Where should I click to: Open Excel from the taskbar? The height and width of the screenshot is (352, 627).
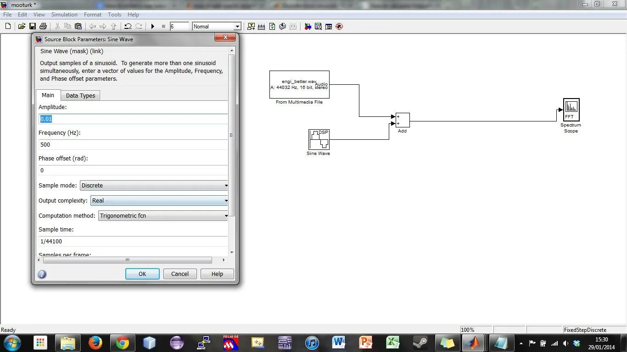(x=393, y=343)
